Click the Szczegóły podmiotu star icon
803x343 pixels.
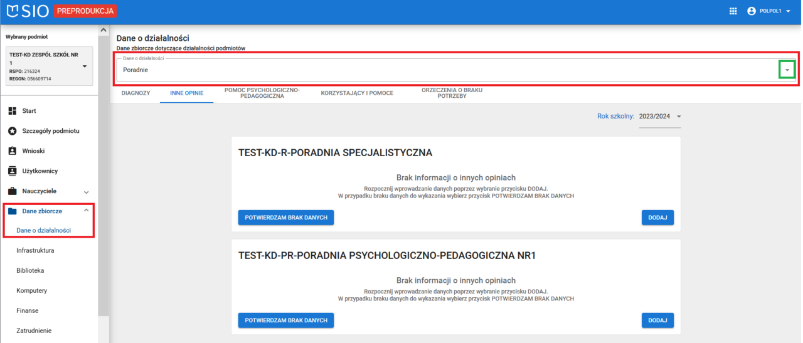[x=12, y=131]
